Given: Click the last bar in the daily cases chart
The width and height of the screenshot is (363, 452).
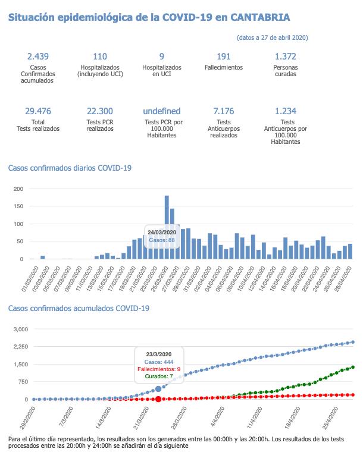Looking at the screenshot, I should coord(351,252).
